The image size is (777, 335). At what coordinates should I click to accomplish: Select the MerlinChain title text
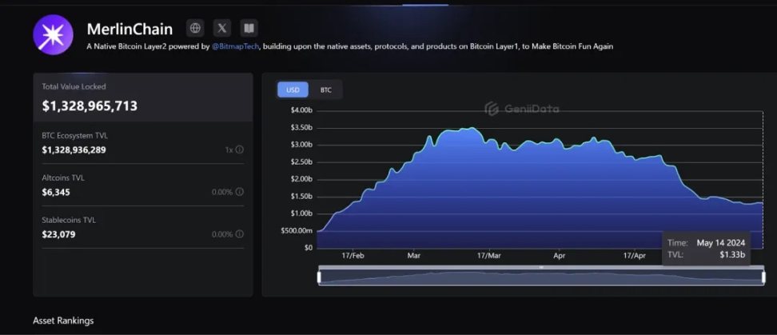[129, 30]
